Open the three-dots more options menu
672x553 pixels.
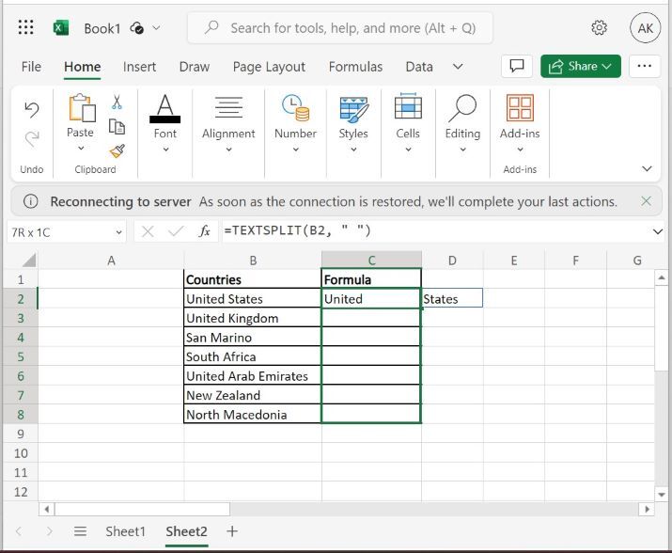click(644, 66)
